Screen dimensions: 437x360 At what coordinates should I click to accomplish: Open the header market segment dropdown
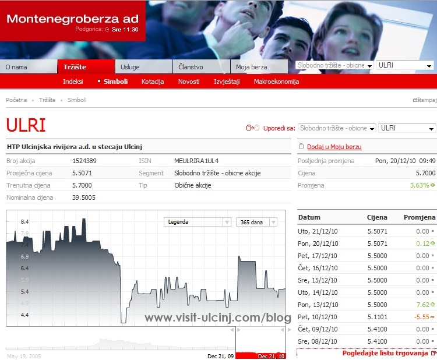coord(334,65)
